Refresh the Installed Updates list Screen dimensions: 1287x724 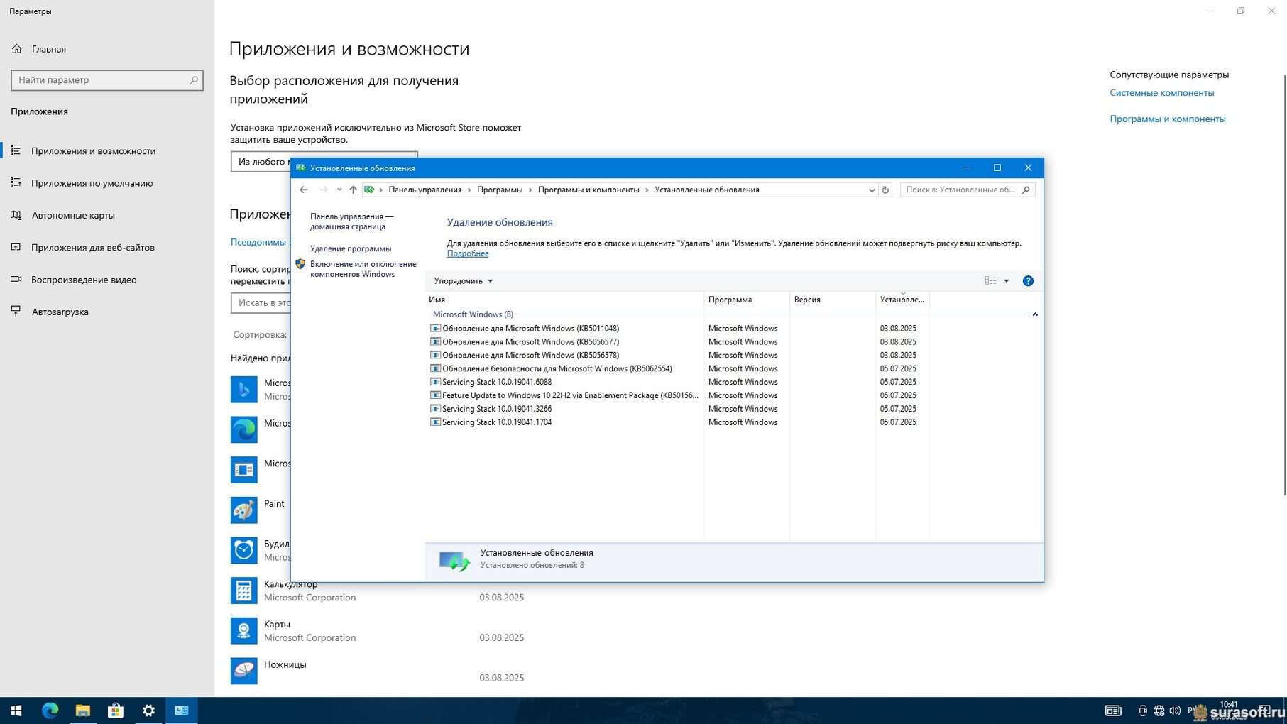tap(885, 190)
